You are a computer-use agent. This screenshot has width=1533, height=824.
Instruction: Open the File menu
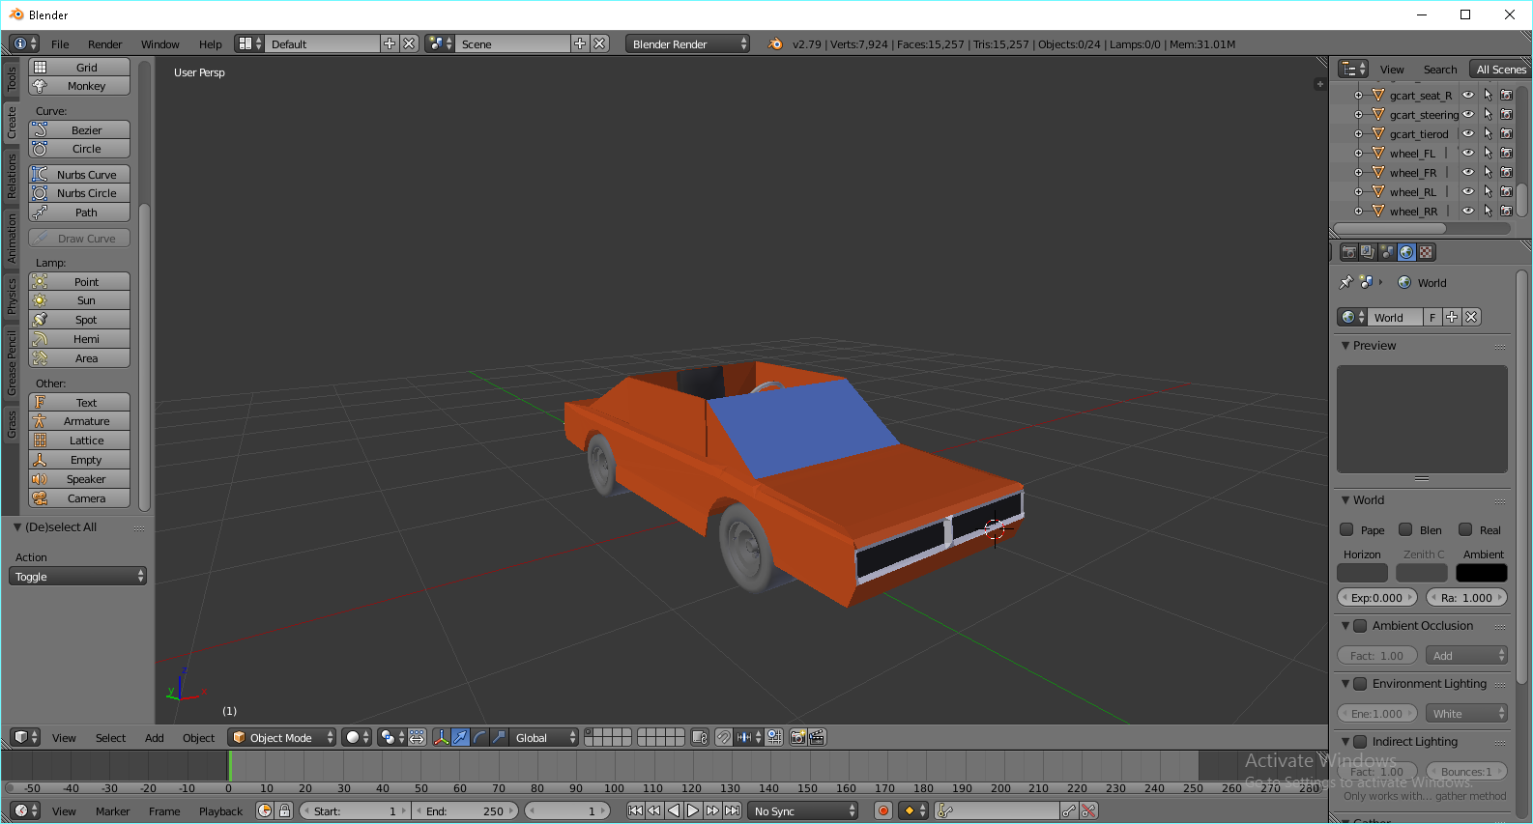click(60, 44)
